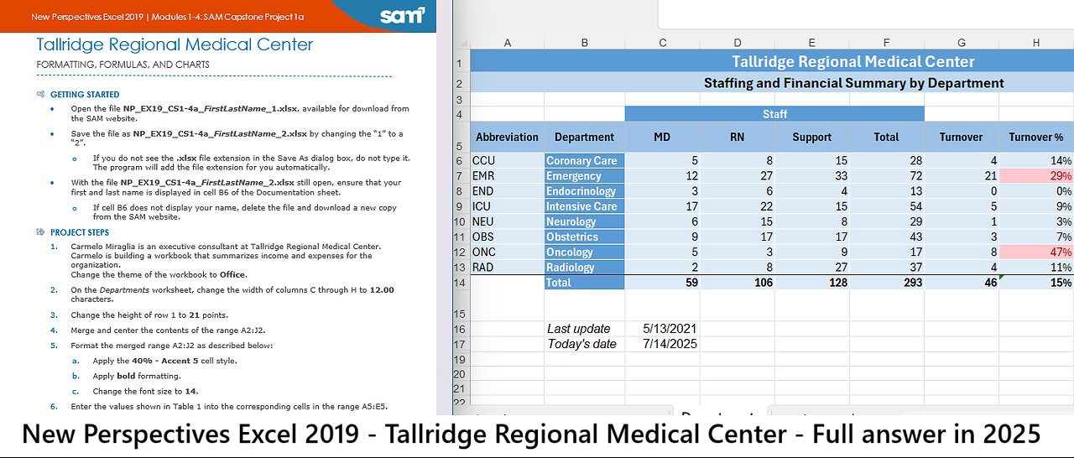Viewport: 1074px width, 458px height.
Task: Click the ONC abbreviation cell
Action: [507, 252]
